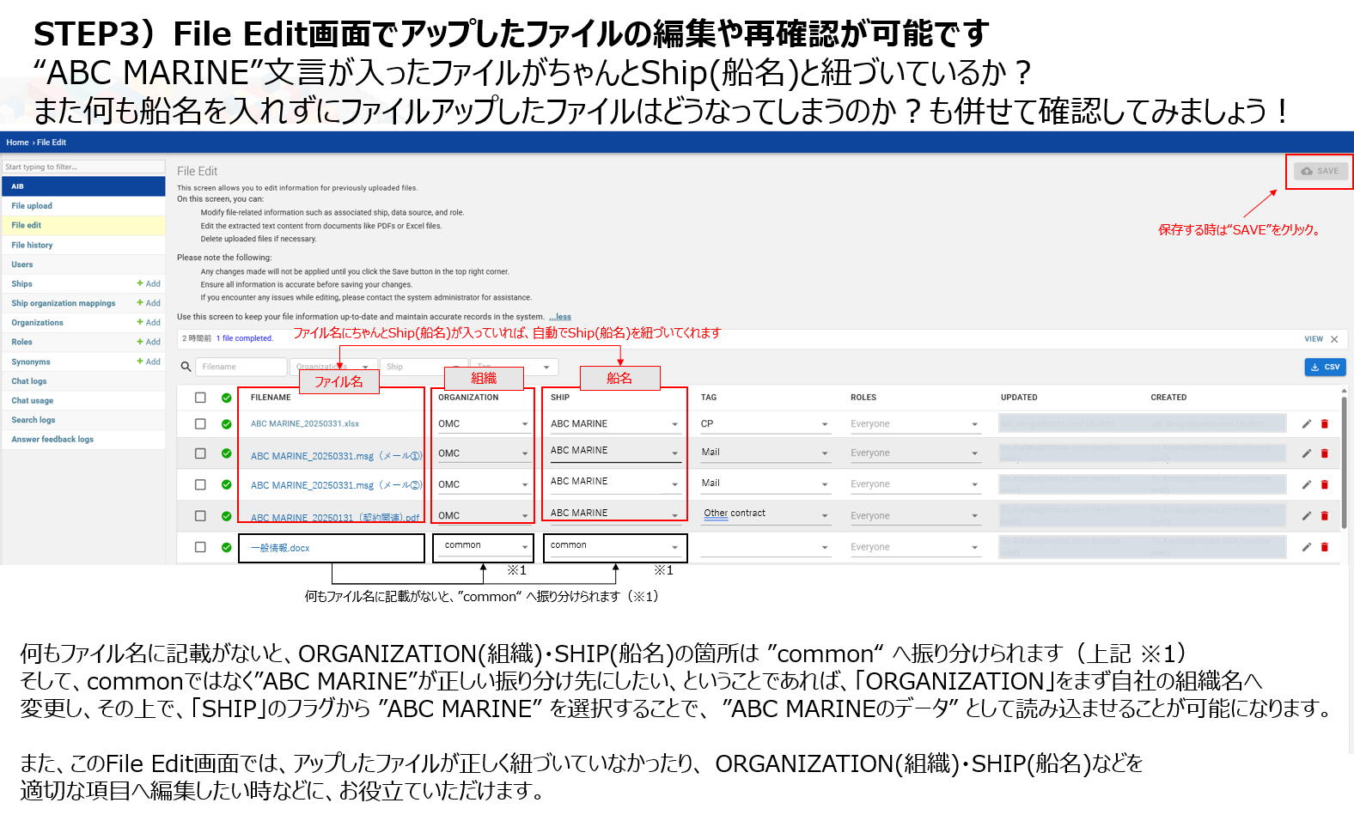This screenshot has height=821, width=1354.
Task: Download the list with the CSV button
Action: point(1325,367)
